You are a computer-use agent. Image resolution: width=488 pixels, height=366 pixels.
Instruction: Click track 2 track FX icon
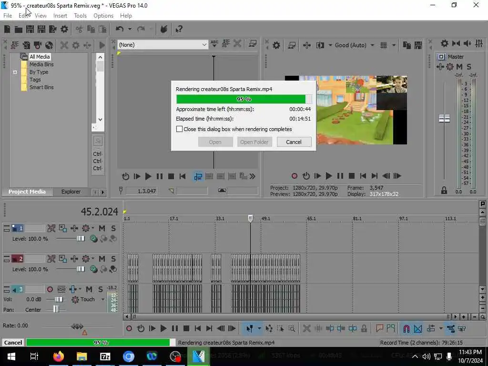pos(86,259)
